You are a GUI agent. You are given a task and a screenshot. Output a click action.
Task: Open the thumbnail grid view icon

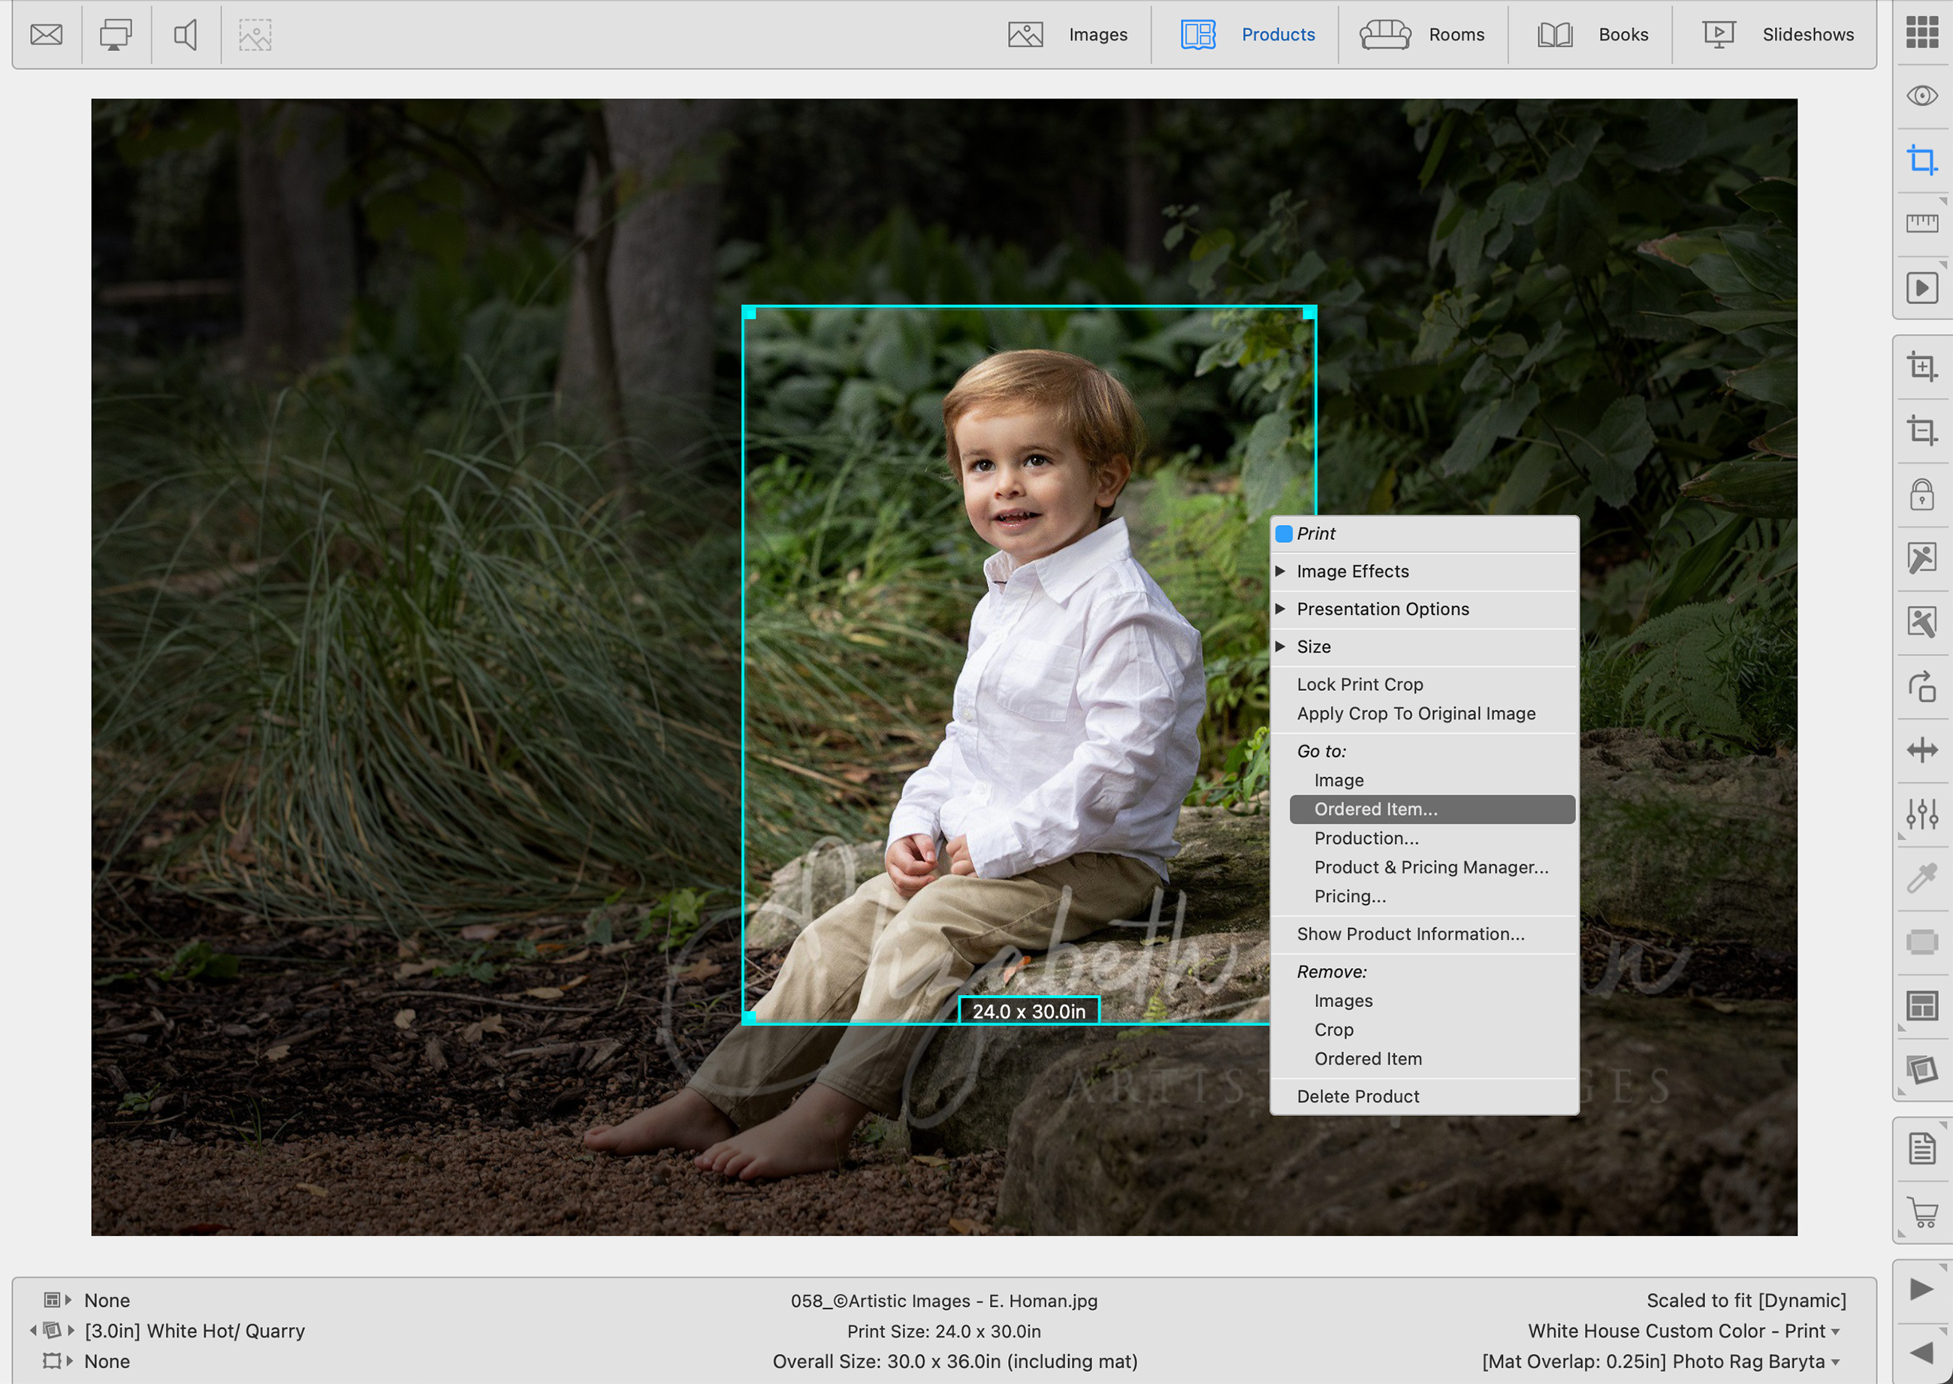coord(1921,32)
